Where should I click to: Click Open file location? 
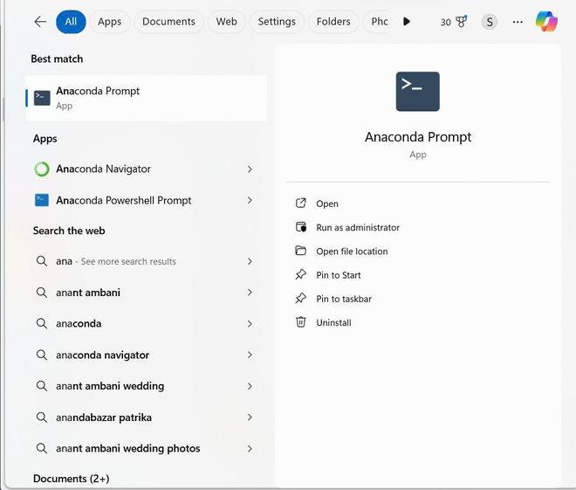352,252
